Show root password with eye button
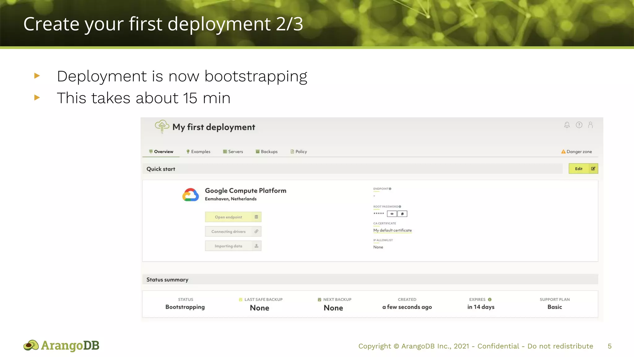Viewport: 634px width, 357px height. click(x=392, y=214)
